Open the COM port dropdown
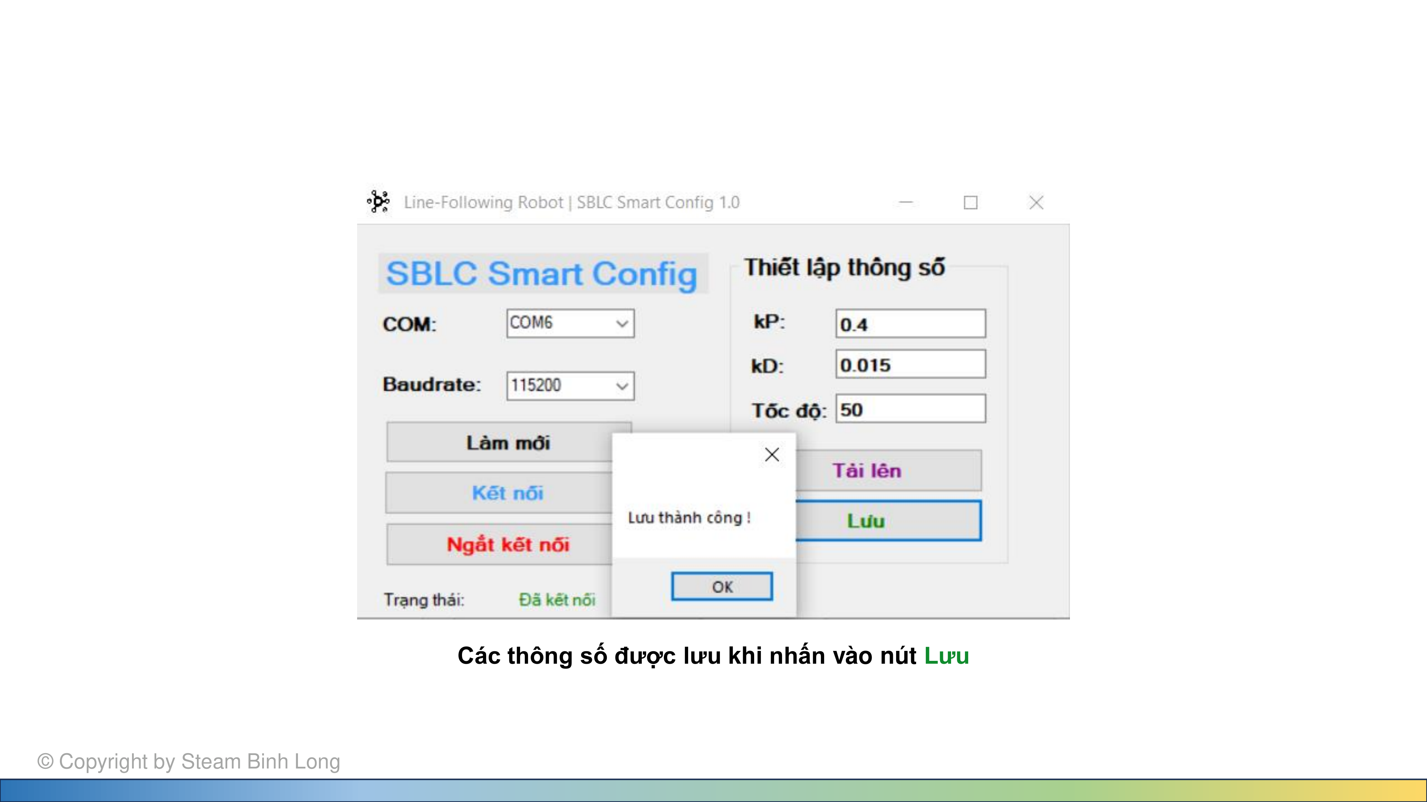 [x=622, y=323]
